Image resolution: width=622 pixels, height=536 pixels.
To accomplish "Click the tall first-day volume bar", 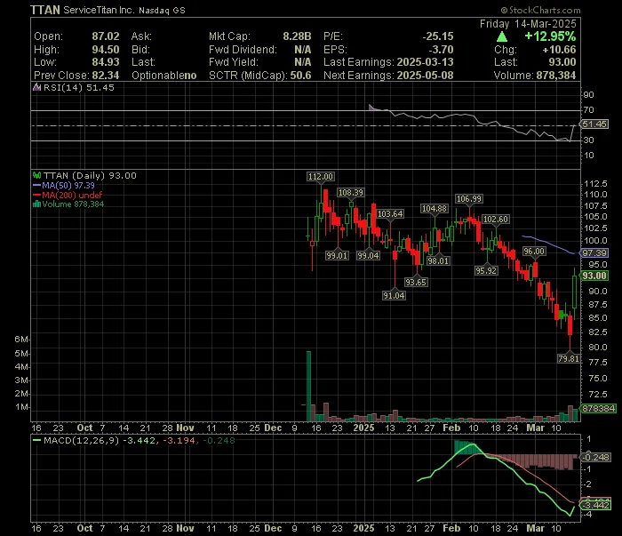I will [x=308, y=386].
